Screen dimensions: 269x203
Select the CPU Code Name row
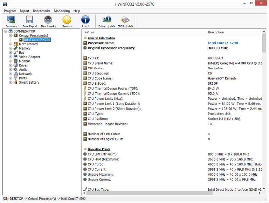[172, 78]
